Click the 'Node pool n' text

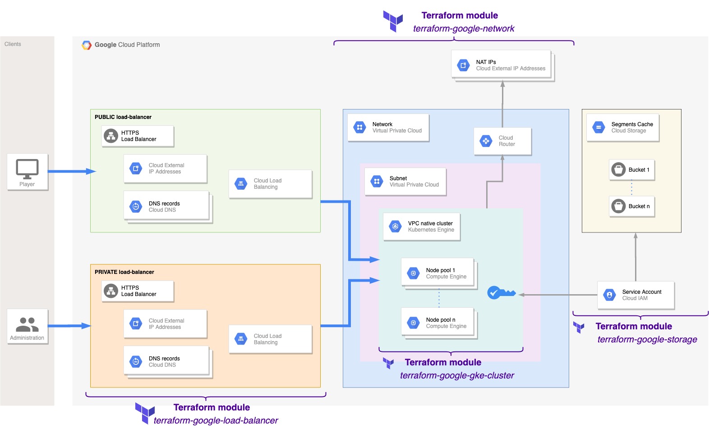441,320
